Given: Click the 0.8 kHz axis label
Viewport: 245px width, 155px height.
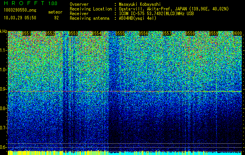Looking at the screenshot, I should click(4, 108).
